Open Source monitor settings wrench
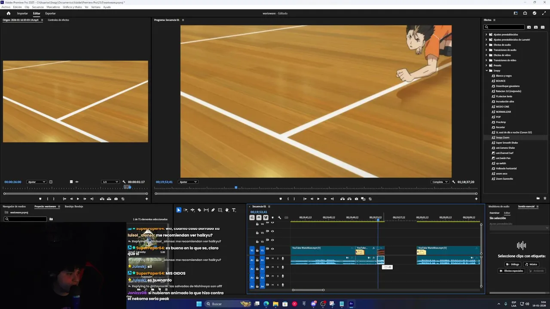Image resolution: width=550 pixels, height=309 pixels. click(x=124, y=182)
